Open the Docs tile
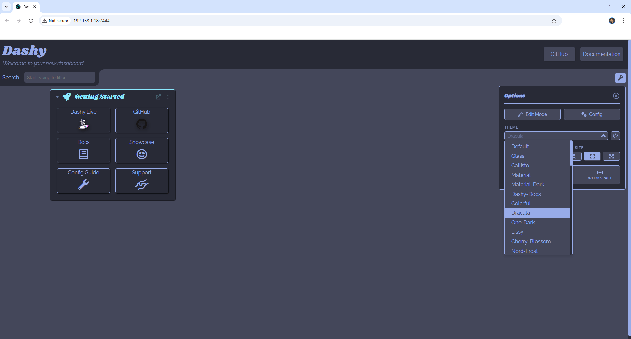 coord(84,151)
